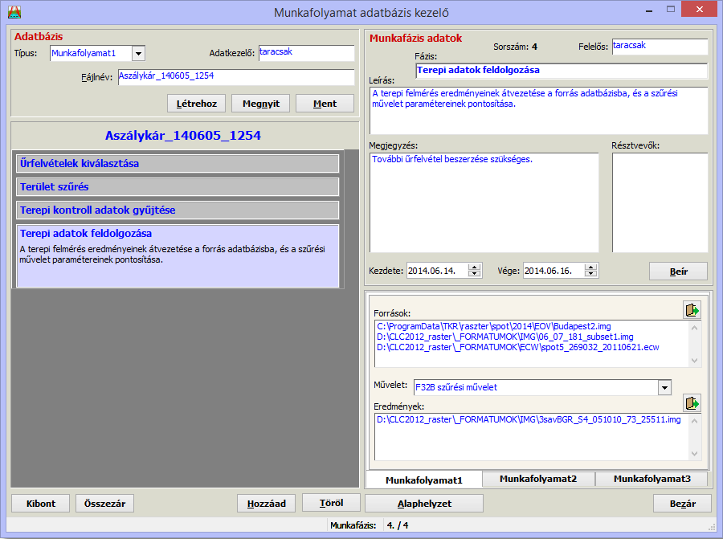Select the Terepi kontroll adatok gyűjtése phase
The image size is (723, 539).
pos(178,210)
